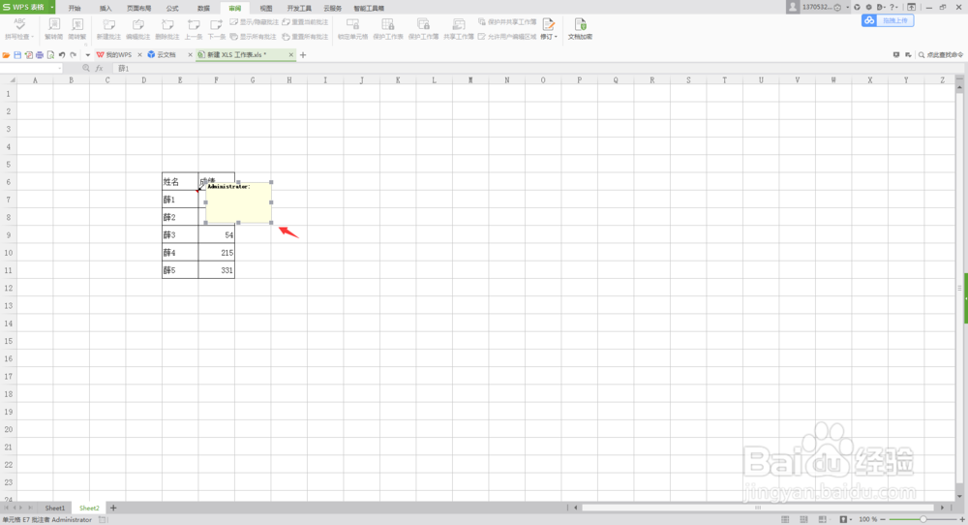
Task: Click the Select All corner button
Action: coord(8,80)
